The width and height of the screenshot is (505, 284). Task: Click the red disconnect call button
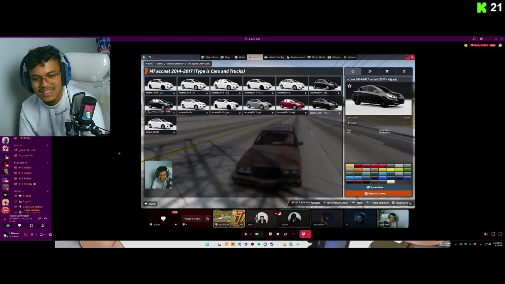tap(303, 234)
